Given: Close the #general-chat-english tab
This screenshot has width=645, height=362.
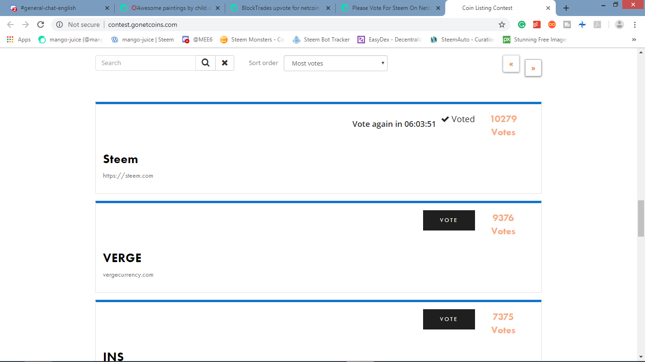Looking at the screenshot, I should point(107,8).
